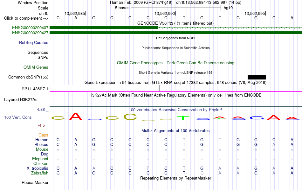Click the 5 bases scale bar
Image resolution: width=302 pixels, height=190 pixels.
point(176,8)
